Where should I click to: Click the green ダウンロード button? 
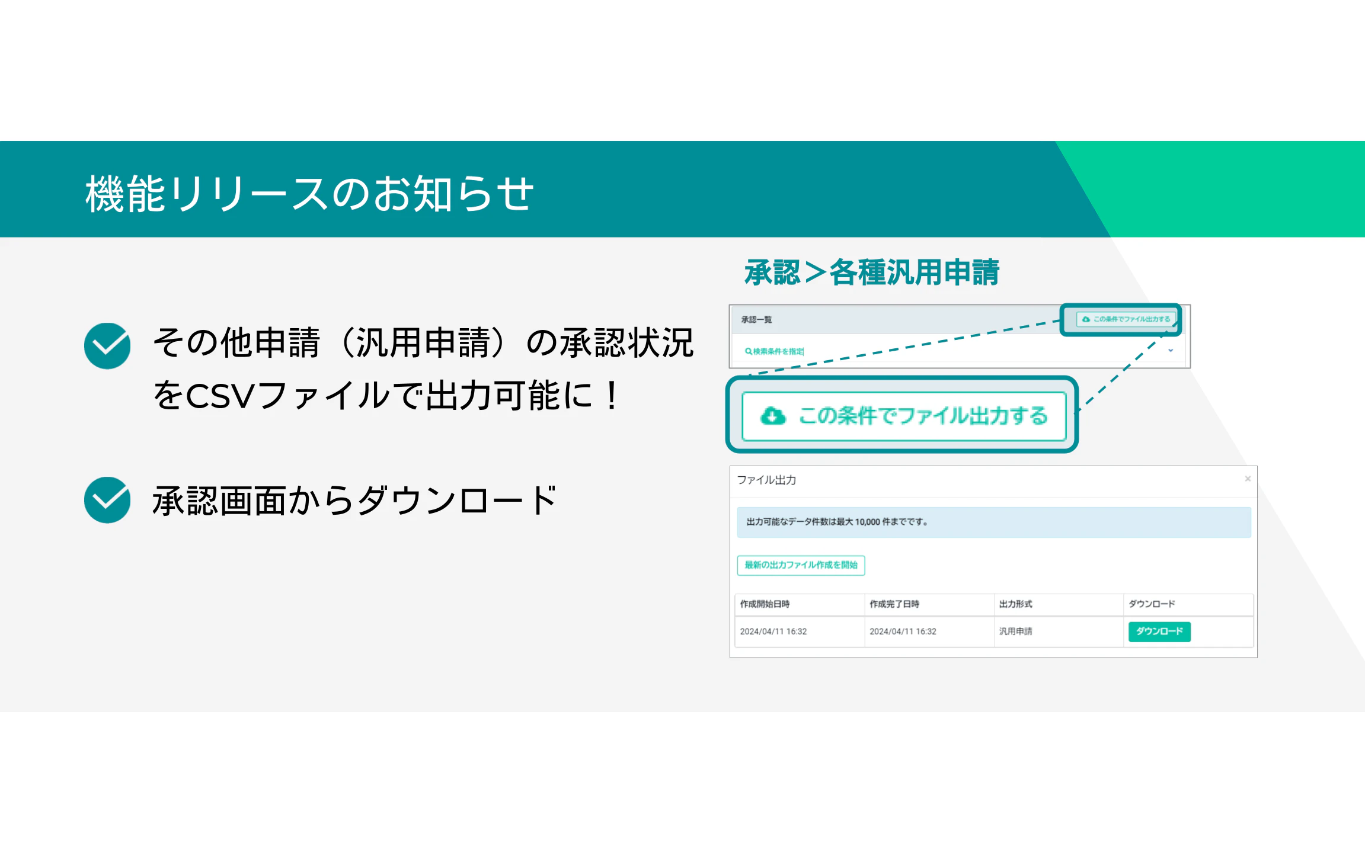1159,631
